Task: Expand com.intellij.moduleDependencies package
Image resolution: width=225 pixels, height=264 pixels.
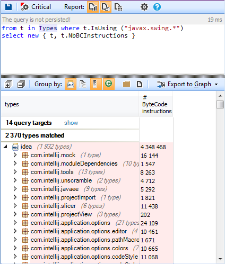Action: (x=15, y=163)
